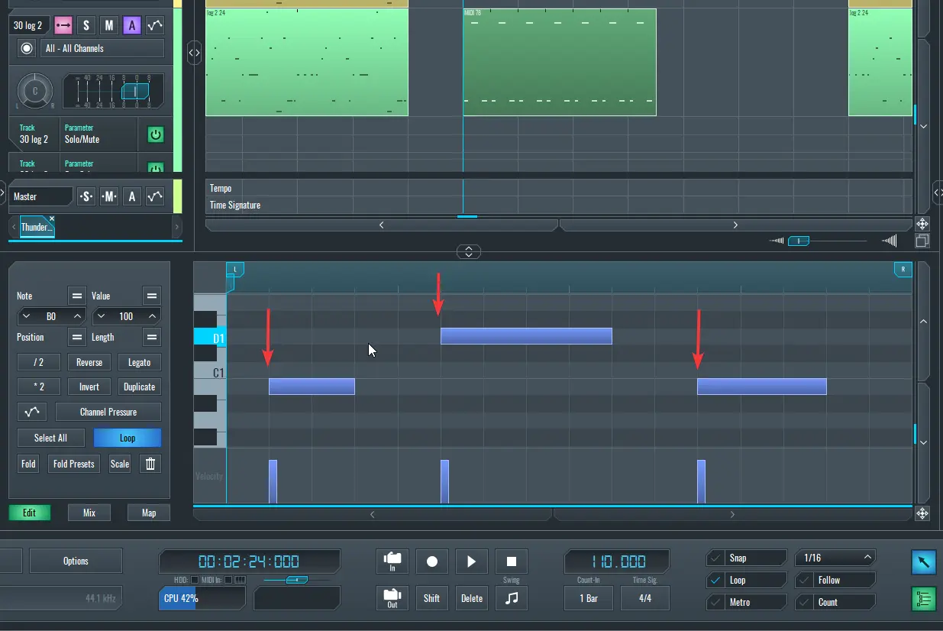The image size is (943, 631).
Task: Open the Note options menu icon
Action: click(76, 296)
